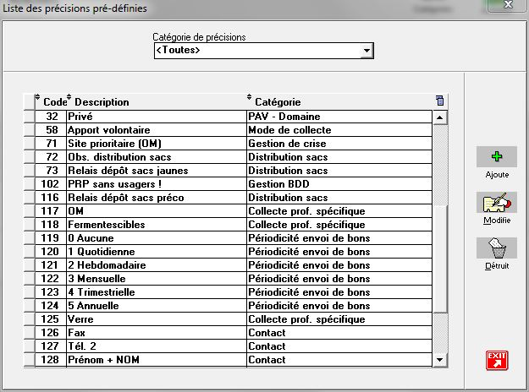Viewport: 529px width, 392px height.
Task: Sort by Catégorie column arrows
Action: pos(250,100)
